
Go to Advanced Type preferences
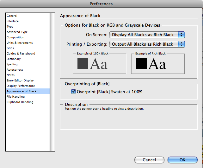point(28,32)
